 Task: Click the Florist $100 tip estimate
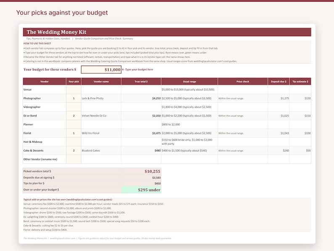(307, 133)
